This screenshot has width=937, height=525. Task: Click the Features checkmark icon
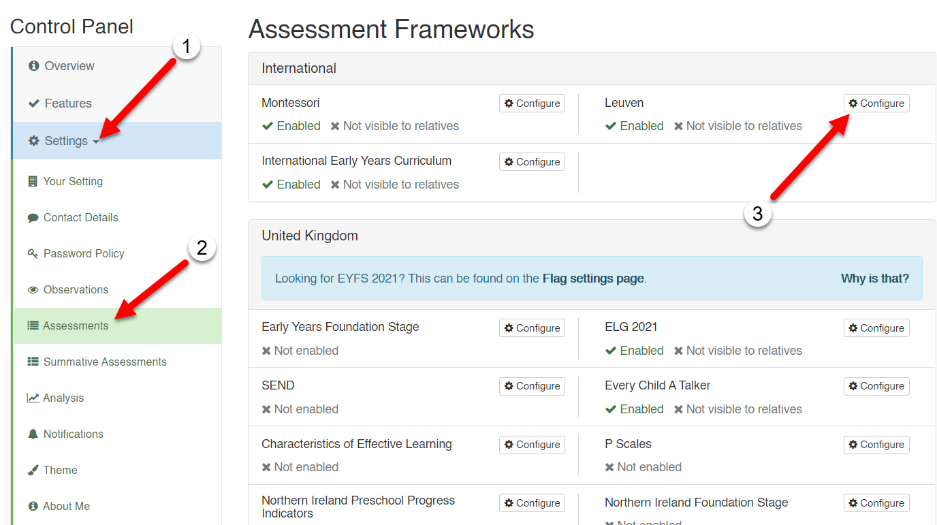[x=33, y=104]
